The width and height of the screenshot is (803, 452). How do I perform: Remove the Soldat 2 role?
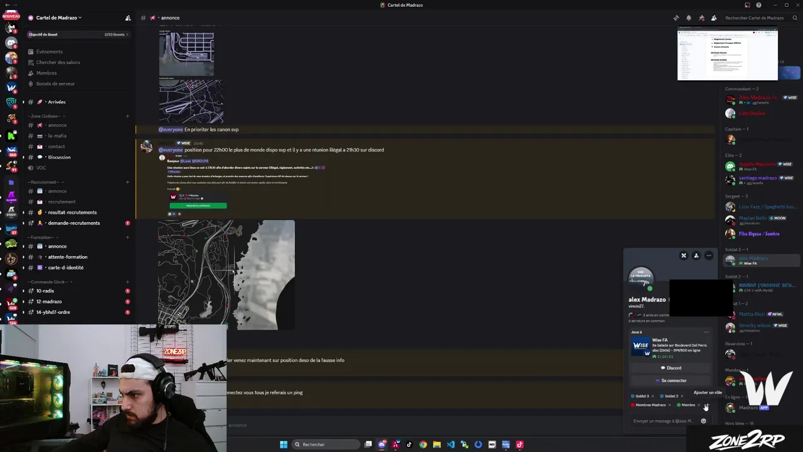tap(682, 396)
